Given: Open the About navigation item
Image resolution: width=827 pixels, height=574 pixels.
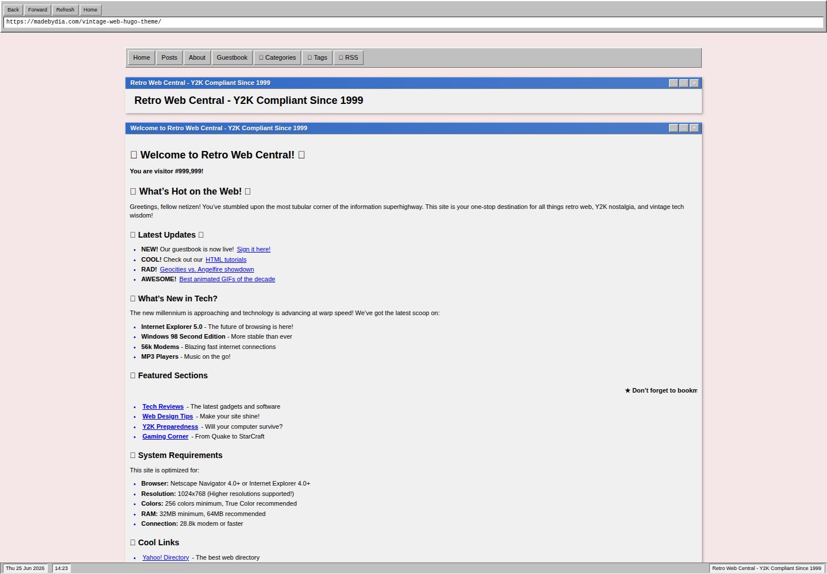Looking at the screenshot, I should pos(197,57).
